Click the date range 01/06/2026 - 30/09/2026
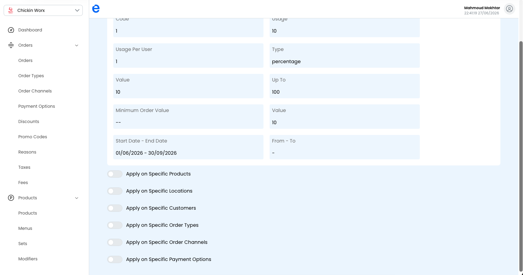The height and width of the screenshot is (275, 523). click(x=146, y=153)
